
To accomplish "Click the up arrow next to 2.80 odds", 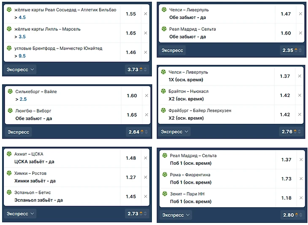I will [297, 214].
